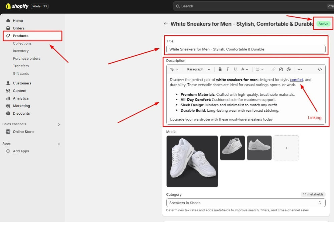Image resolution: width=334 pixels, height=250 pixels.
Task: Open Purchase orders
Action: click(27, 58)
